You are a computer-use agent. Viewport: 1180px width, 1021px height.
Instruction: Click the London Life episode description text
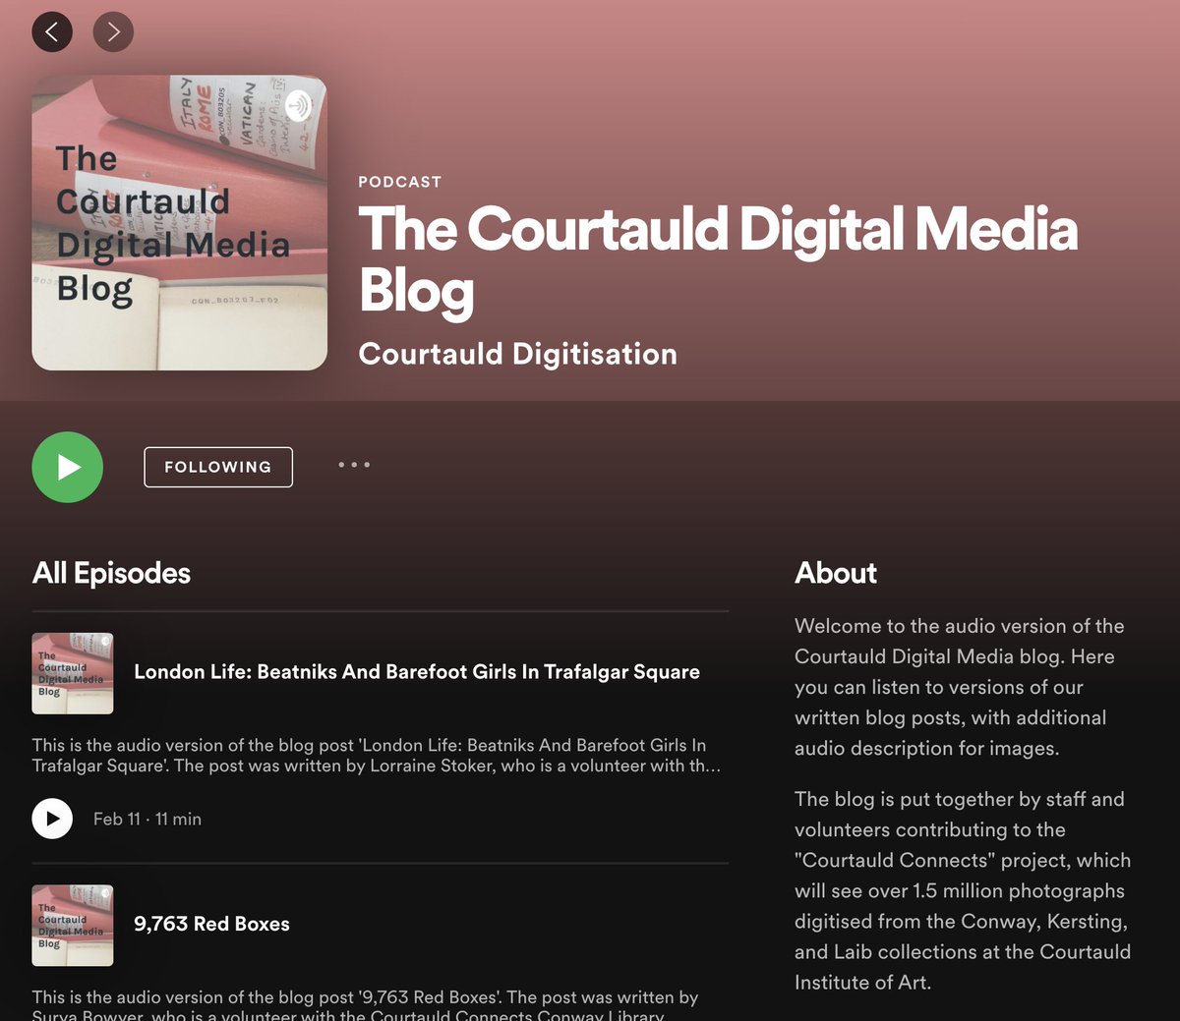(377, 756)
